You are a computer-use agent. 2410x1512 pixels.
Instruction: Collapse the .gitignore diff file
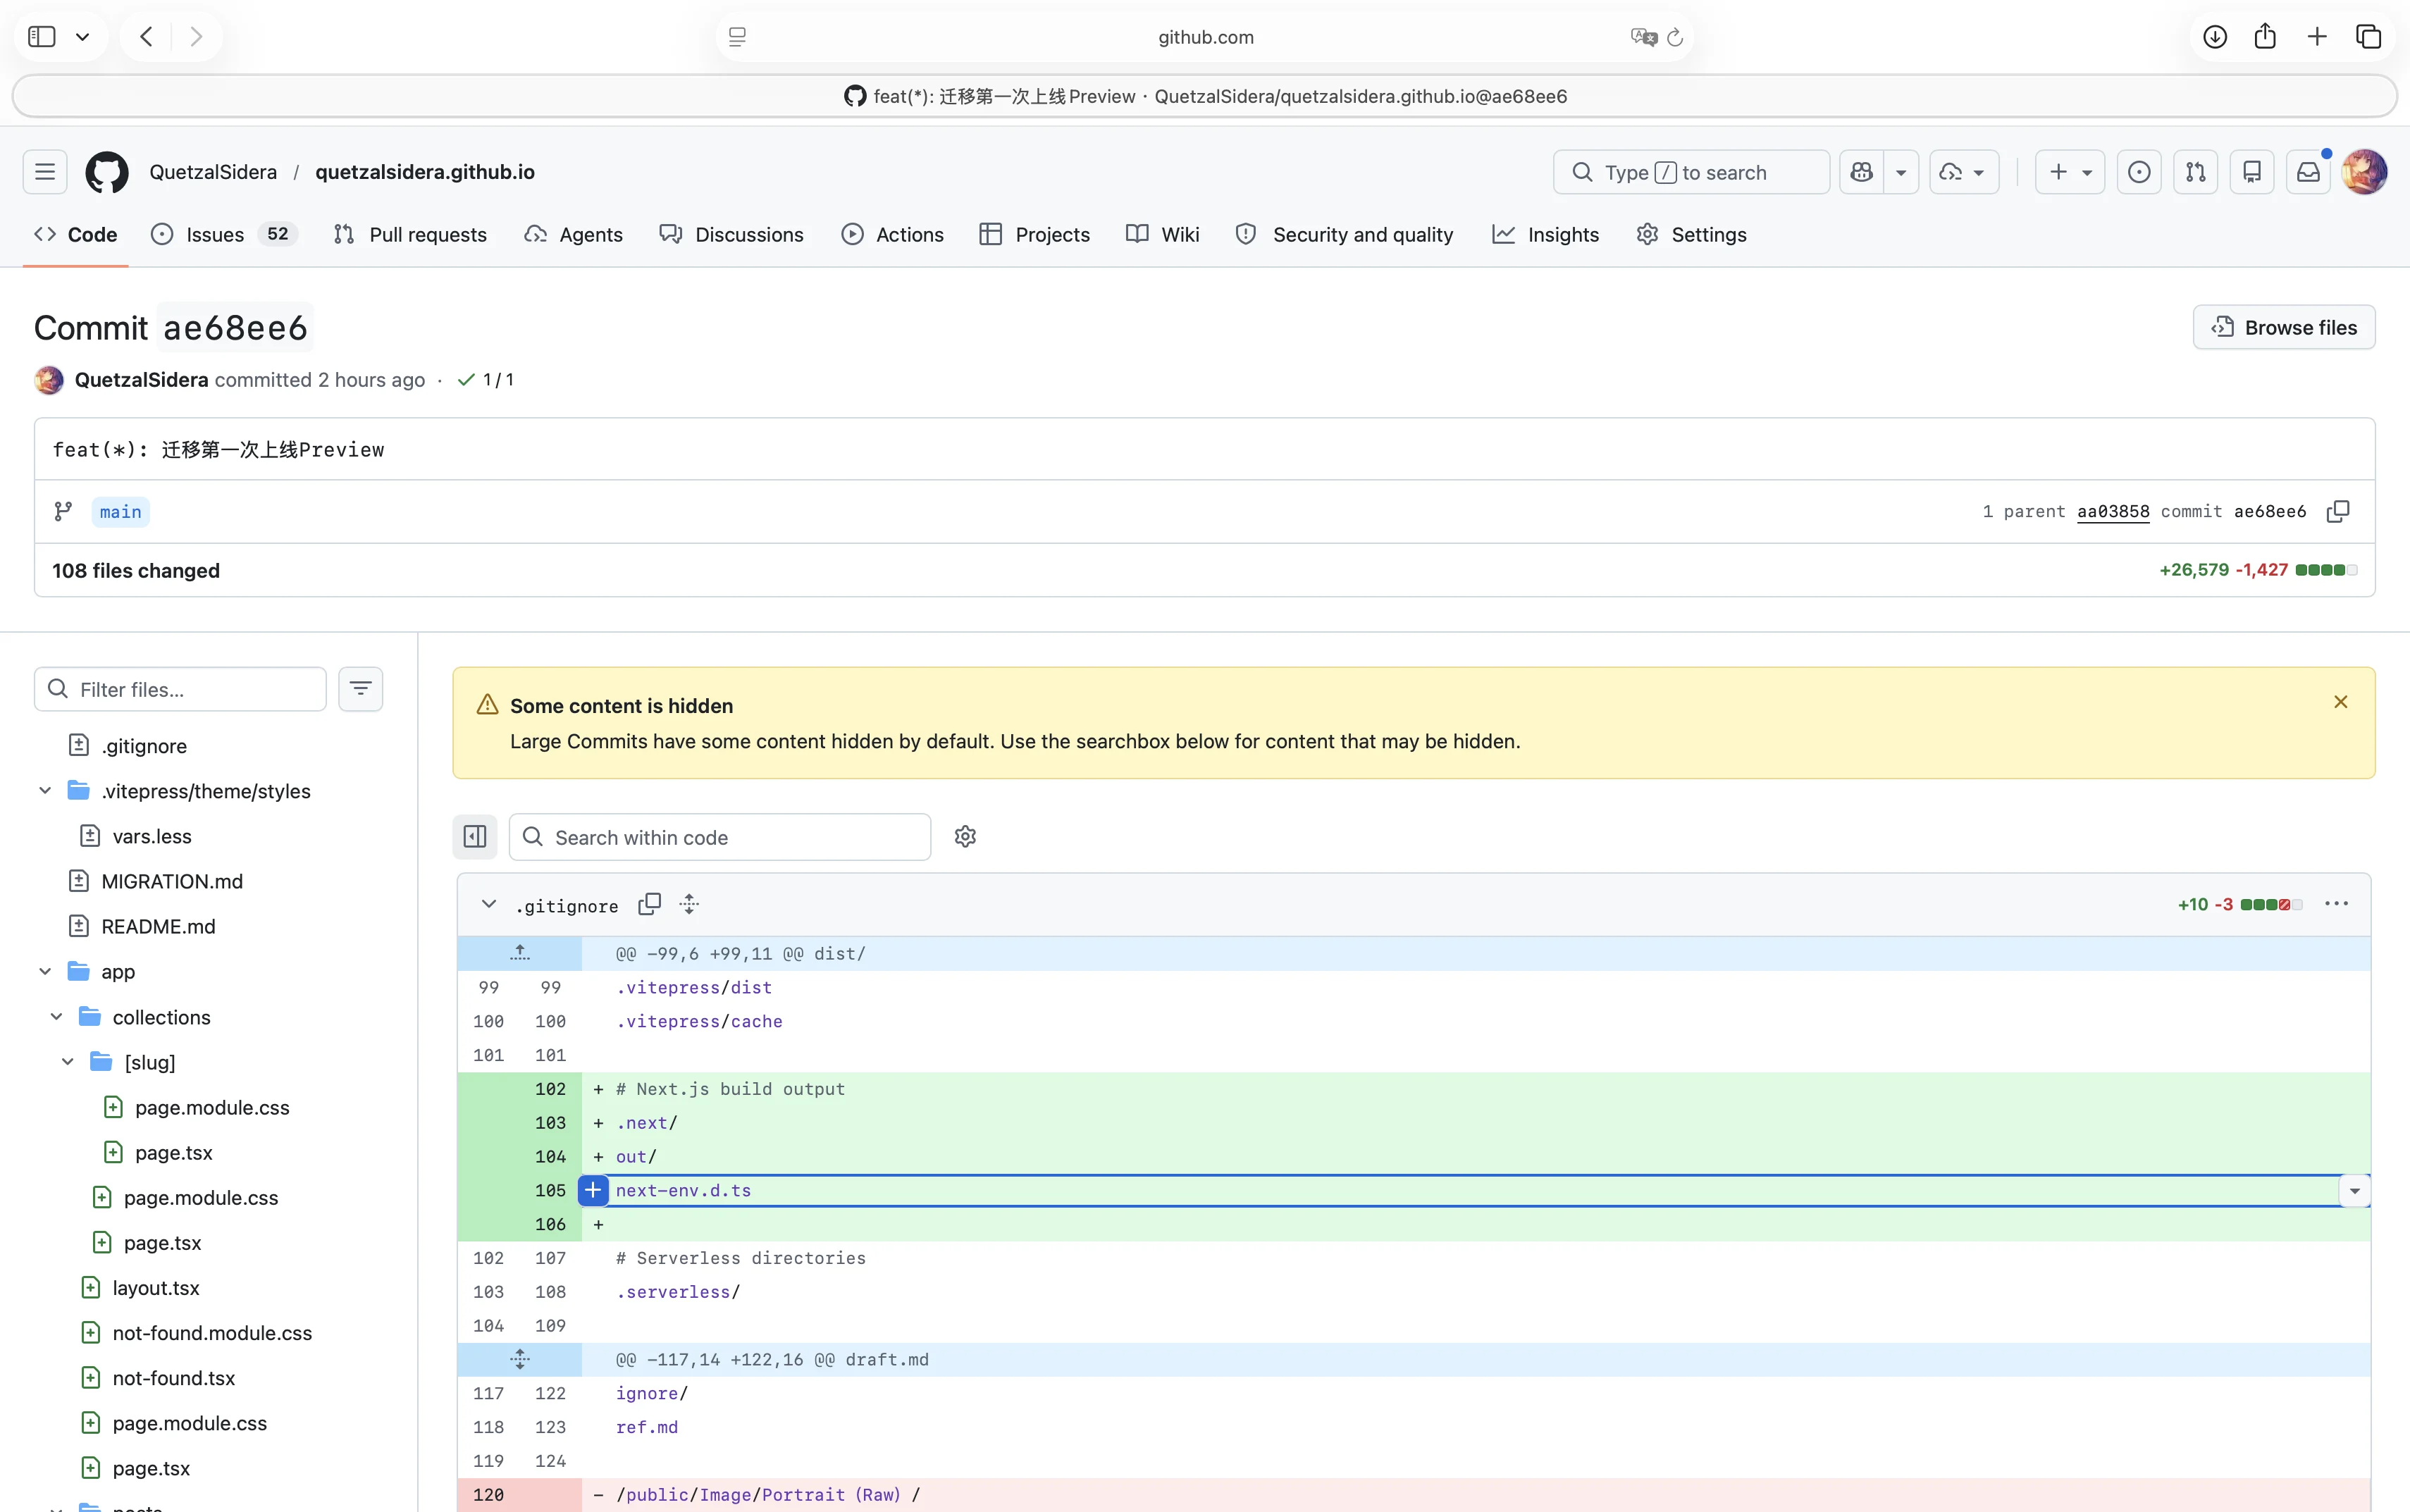pyautogui.click(x=489, y=904)
